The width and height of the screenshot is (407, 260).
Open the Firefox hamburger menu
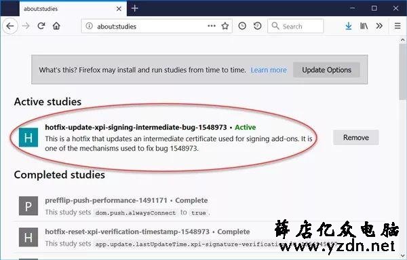398,26
